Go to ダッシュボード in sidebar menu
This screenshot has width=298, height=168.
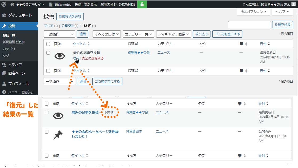pyautogui.click(x=20, y=15)
